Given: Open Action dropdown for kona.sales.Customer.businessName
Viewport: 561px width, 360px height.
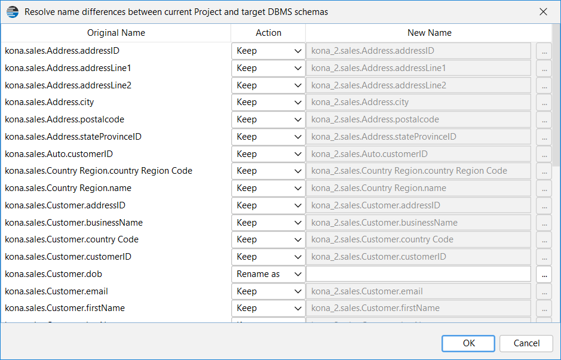Looking at the screenshot, I should 268,222.
